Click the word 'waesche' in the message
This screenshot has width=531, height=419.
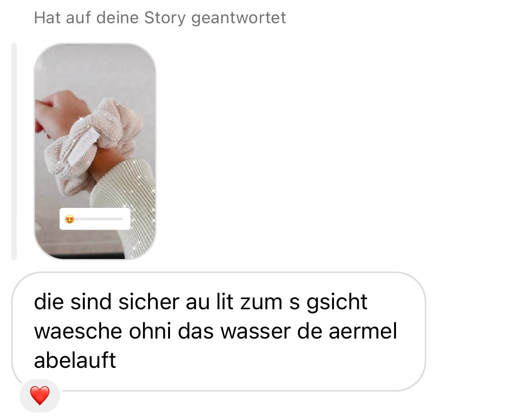coord(78,331)
